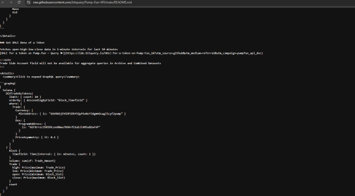Click the "Currency: {" line
The image size is (355, 196).
click(24, 110)
